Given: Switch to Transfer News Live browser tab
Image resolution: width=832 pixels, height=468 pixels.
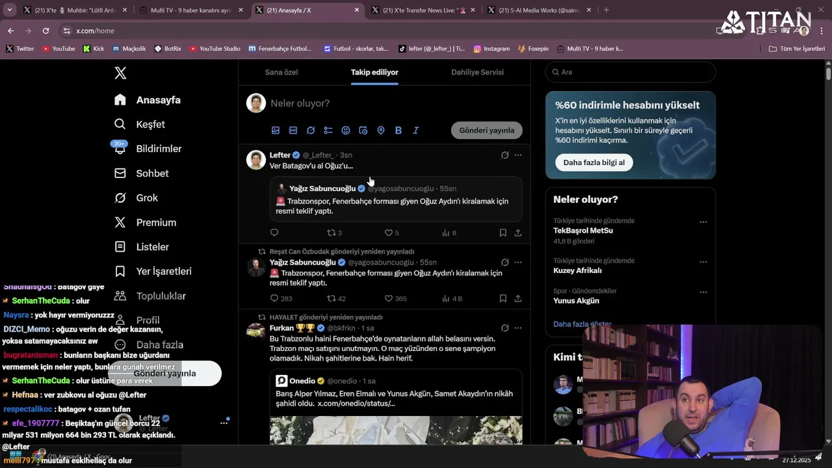Looking at the screenshot, I should (x=424, y=10).
